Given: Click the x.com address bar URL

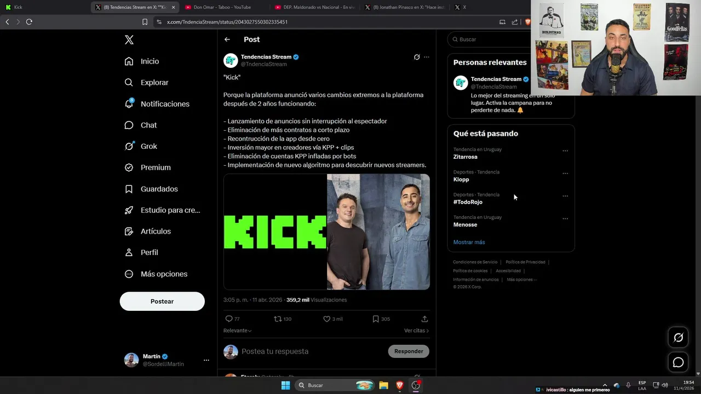Looking at the screenshot, I should pos(227,22).
